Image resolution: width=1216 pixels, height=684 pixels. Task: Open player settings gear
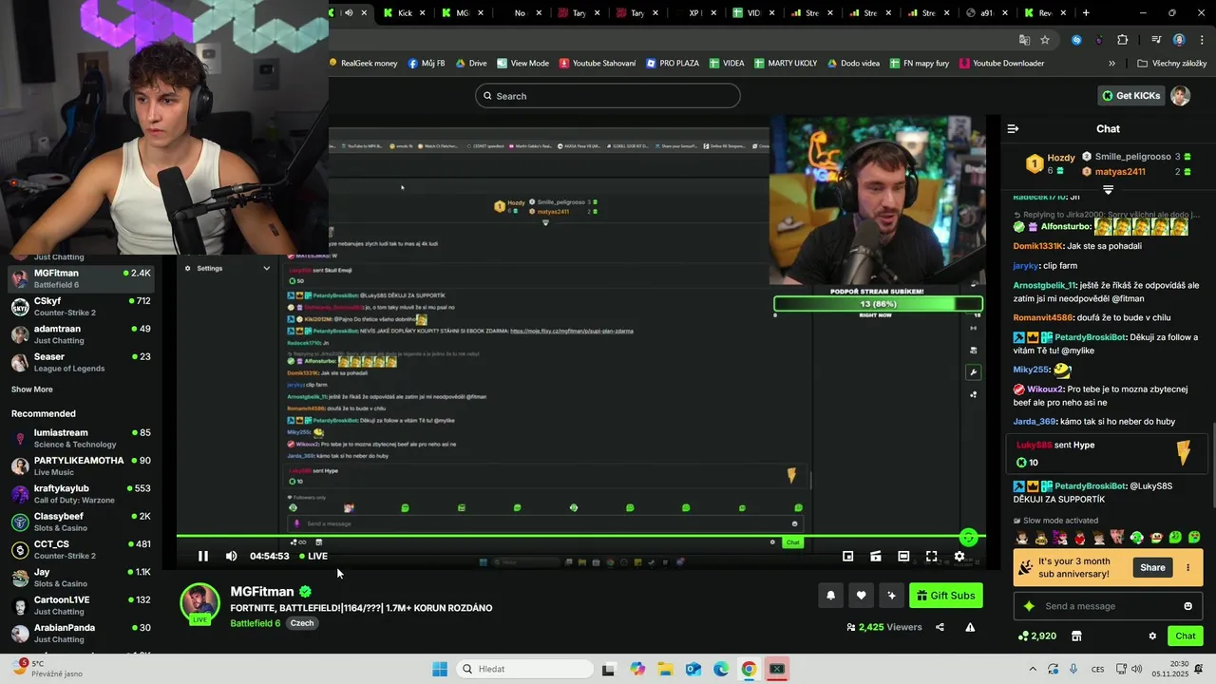click(959, 557)
